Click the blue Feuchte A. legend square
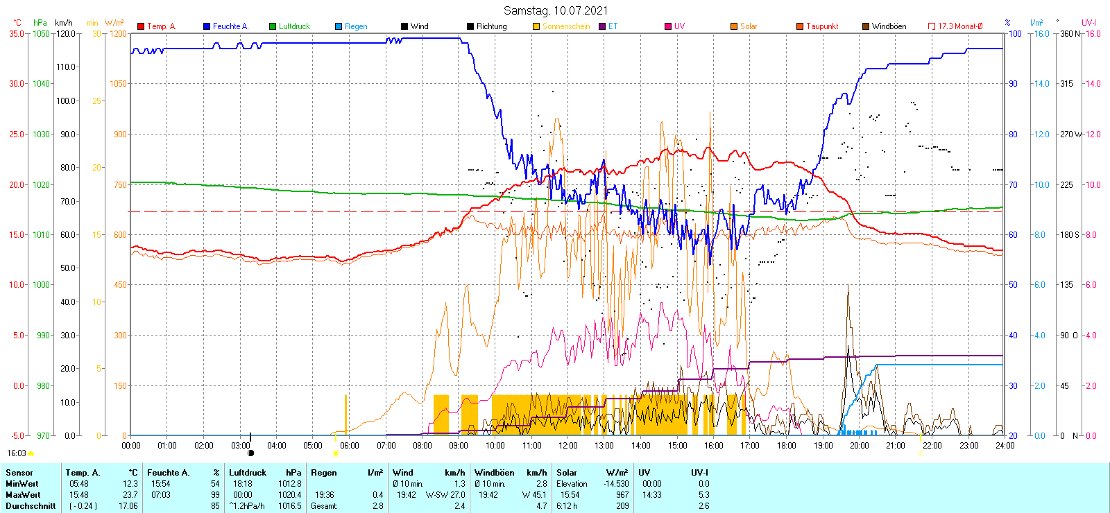This screenshot has height=513, width=1110. pos(207,26)
